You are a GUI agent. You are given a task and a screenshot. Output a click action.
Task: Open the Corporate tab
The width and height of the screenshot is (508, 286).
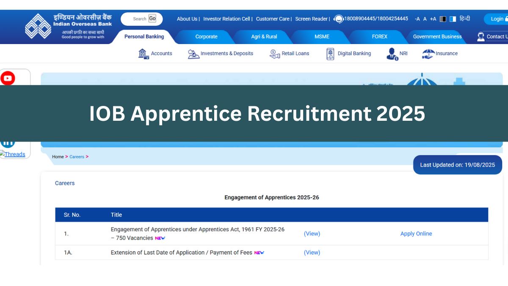206,37
